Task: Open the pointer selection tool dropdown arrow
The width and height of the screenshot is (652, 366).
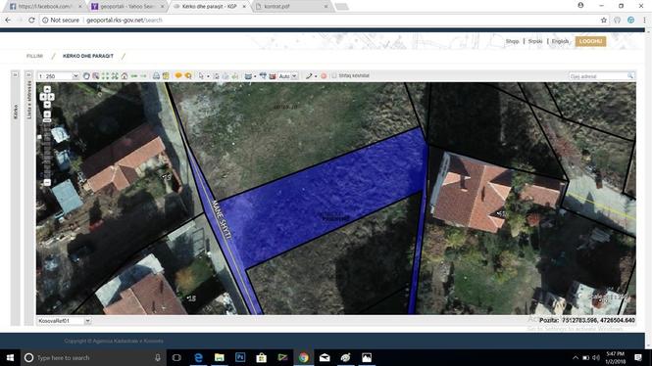Action: click(x=208, y=76)
